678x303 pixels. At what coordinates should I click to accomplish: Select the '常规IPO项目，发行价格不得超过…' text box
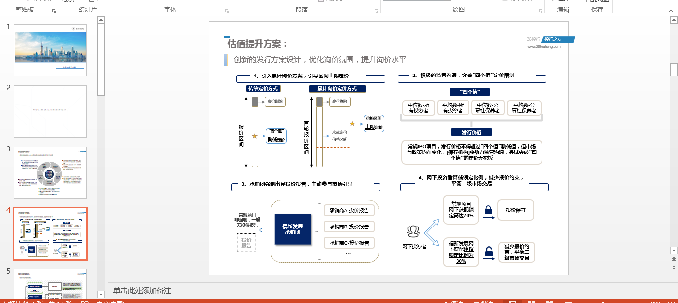pyautogui.click(x=472, y=152)
